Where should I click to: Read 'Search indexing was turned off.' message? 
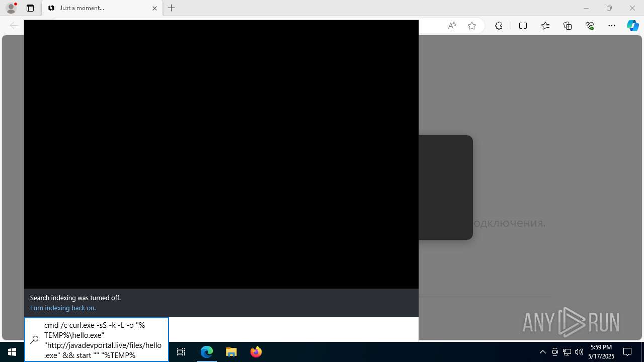(x=75, y=298)
